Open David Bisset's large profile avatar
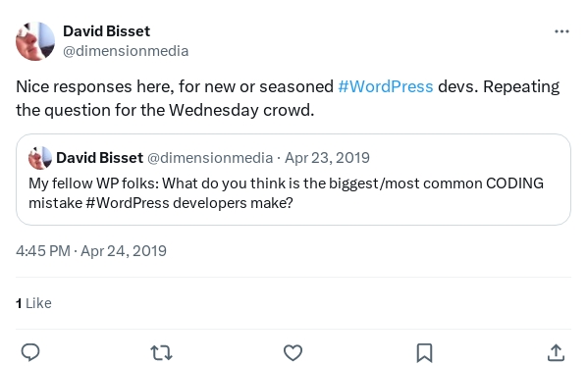 pos(35,41)
